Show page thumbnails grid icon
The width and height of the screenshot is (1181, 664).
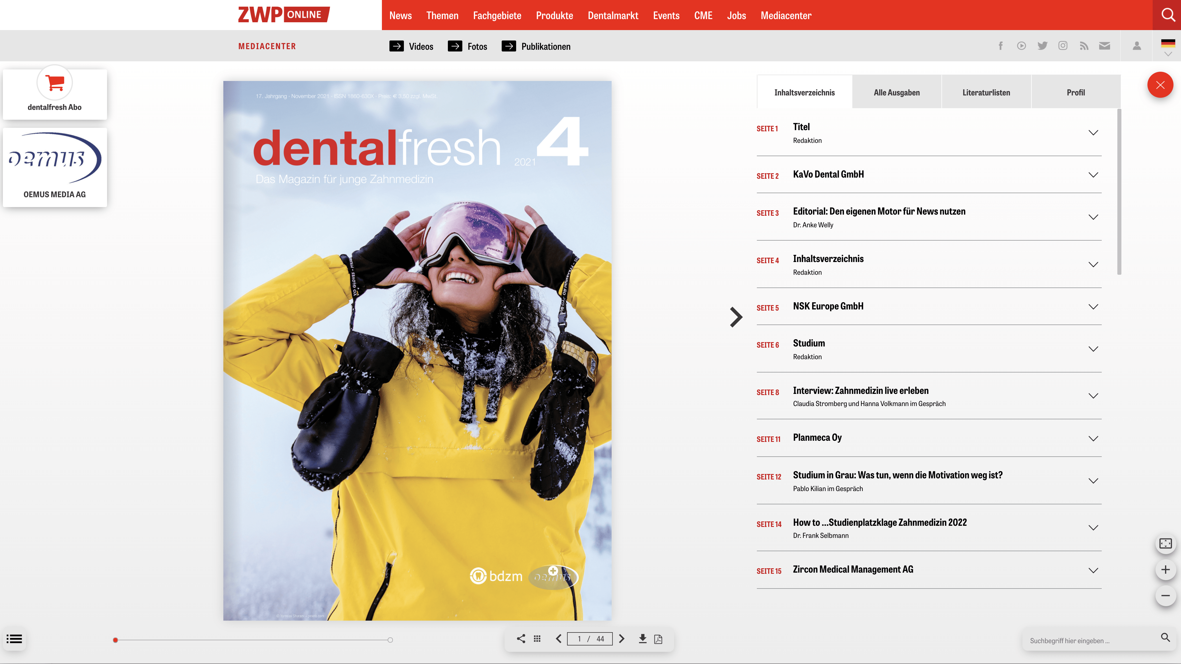[x=537, y=639]
